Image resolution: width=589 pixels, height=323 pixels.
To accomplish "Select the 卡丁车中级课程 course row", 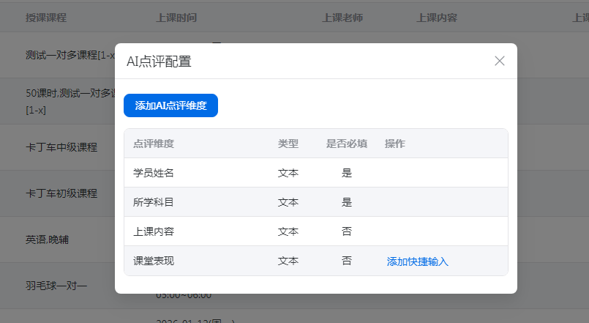I will pyautogui.click(x=61, y=147).
